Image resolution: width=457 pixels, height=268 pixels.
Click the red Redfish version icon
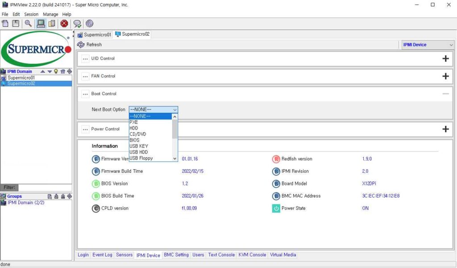276,159
